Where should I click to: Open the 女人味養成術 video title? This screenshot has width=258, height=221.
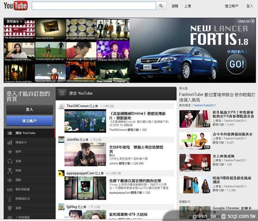point(223,156)
